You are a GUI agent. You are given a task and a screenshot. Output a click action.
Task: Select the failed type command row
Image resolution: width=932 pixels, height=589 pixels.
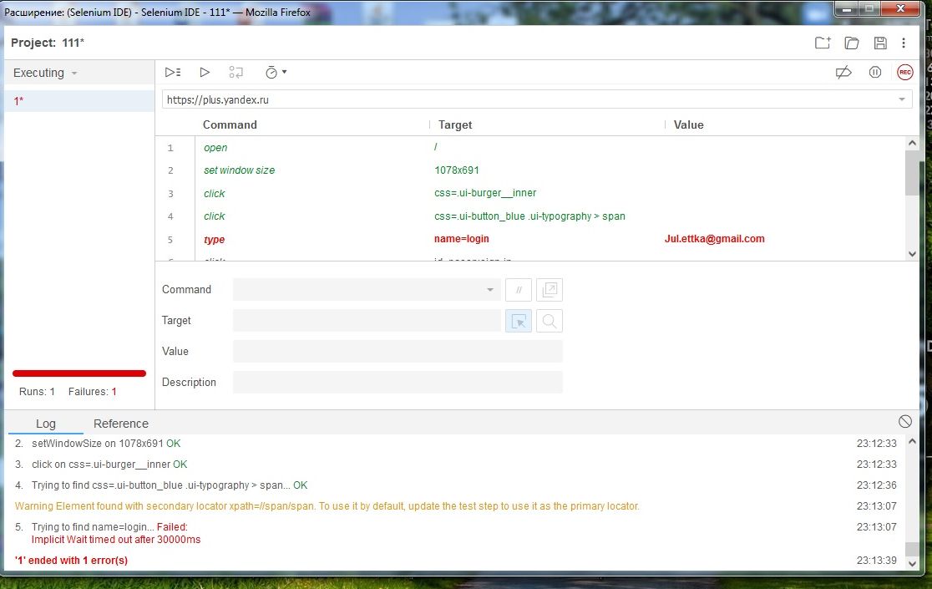(530, 240)
